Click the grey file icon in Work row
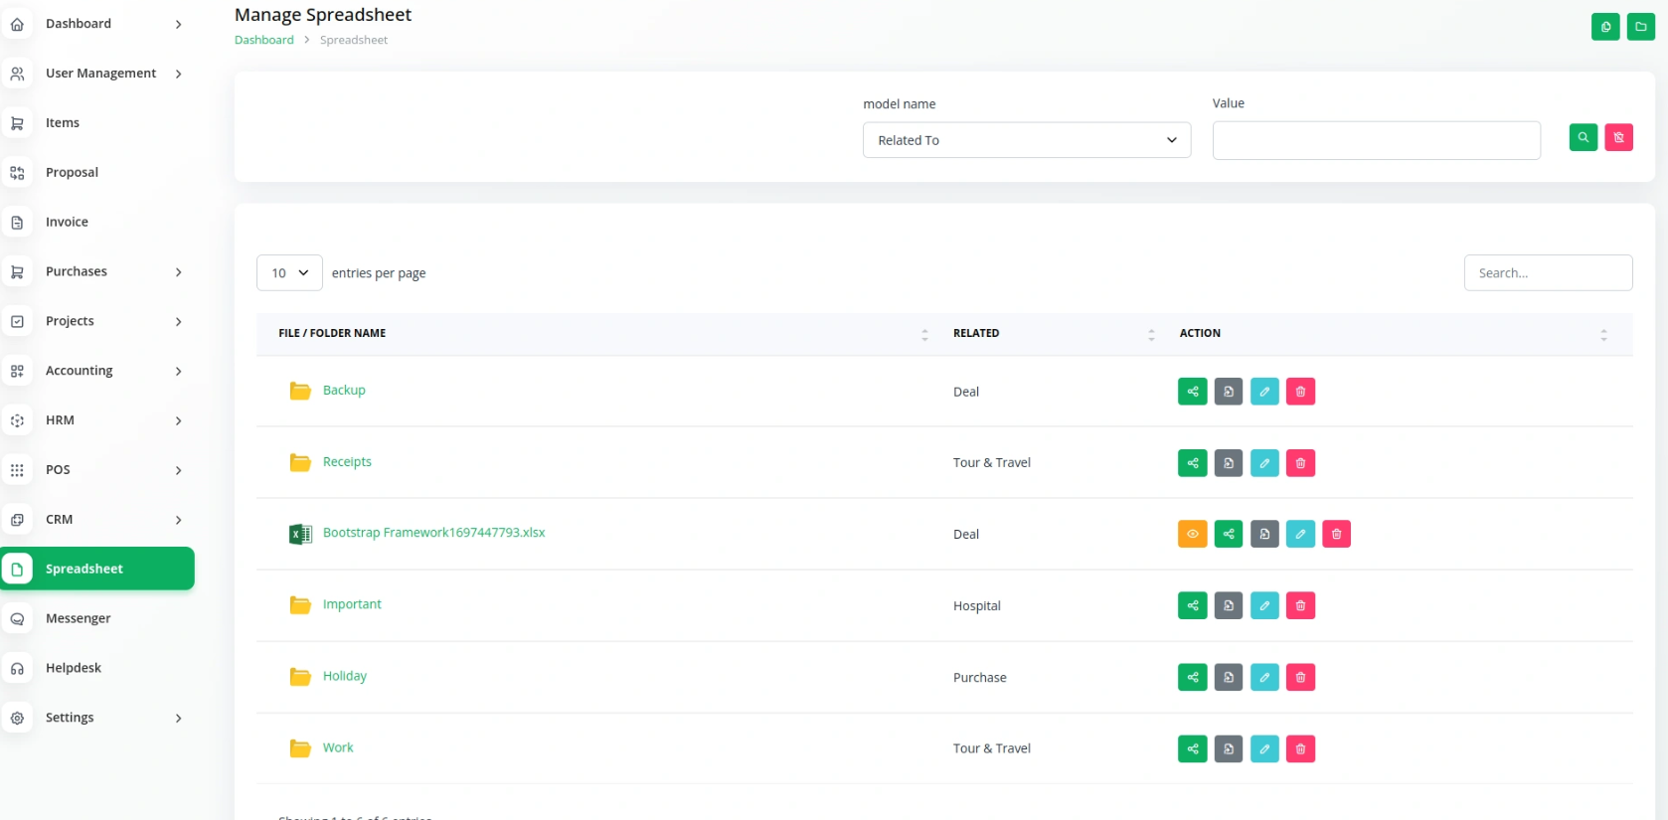The height and width of the screenshot is (820, 1668). (1229, 749)
